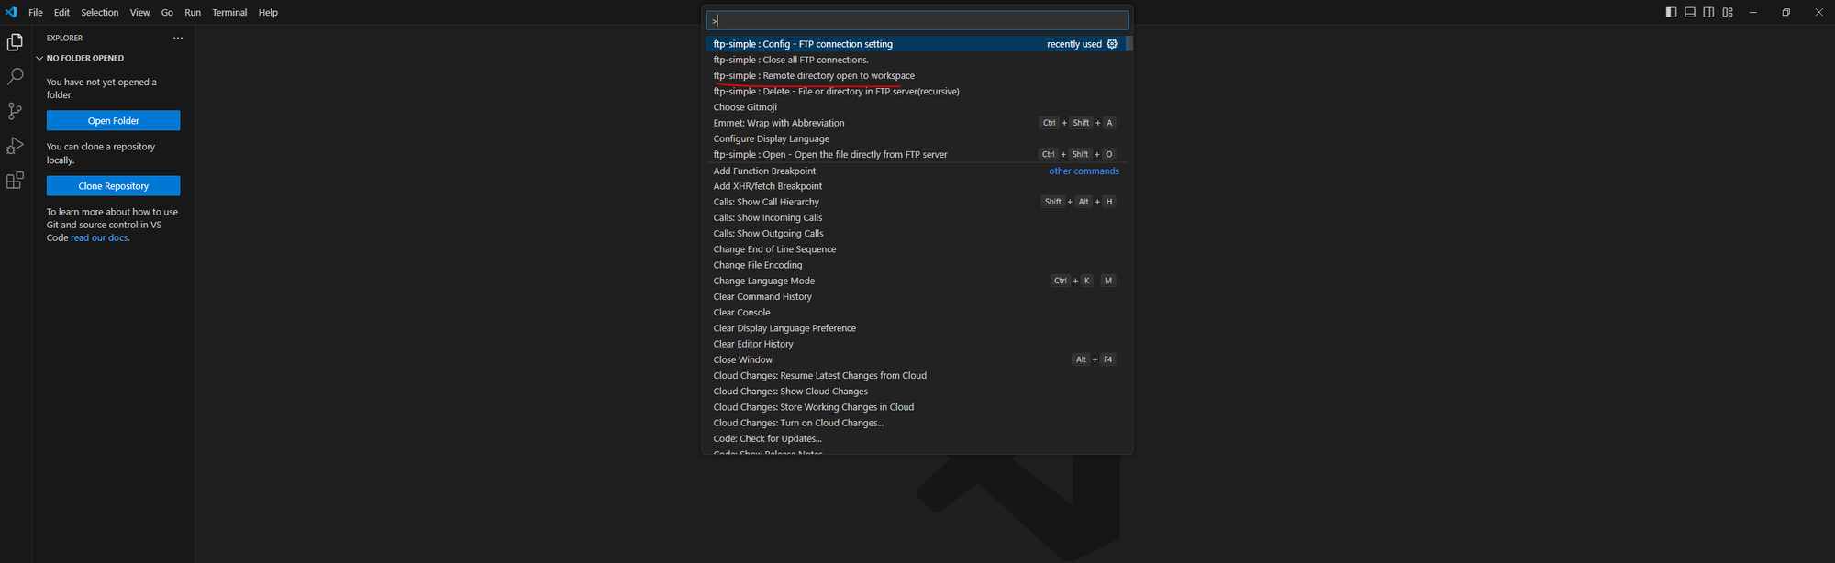1835x563 pixels.
Task: Run the Choose Gitmoji command
Action: coord(916,107)
